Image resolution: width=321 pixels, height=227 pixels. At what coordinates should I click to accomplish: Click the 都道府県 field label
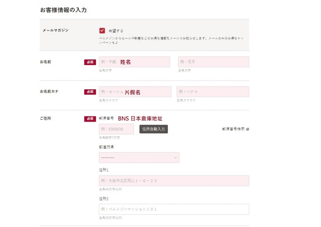tap(106, 147)
